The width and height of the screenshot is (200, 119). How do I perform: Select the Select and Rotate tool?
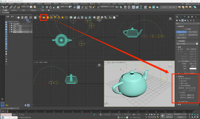pyautogui.click(x=51, y=7)
